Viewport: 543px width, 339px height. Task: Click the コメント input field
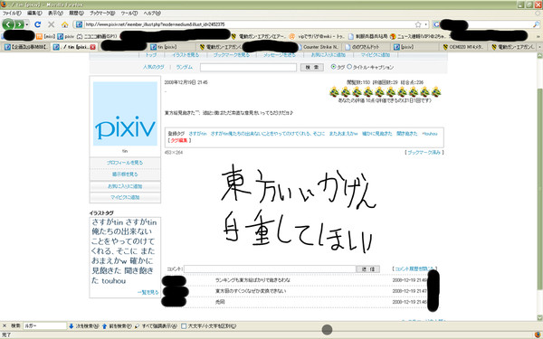coord(270,268)
